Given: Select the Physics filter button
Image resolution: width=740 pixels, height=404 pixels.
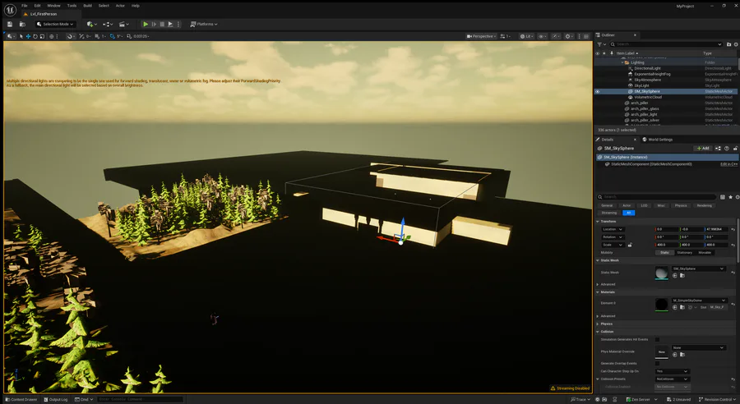Looking at the screenshot, I should pyautogui.click(x=681, y=205).
